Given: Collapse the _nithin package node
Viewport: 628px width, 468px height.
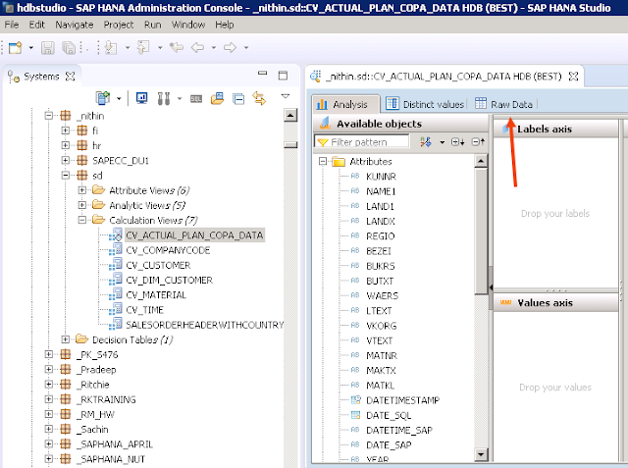Looking at the screenshot, I should [48, 116].
